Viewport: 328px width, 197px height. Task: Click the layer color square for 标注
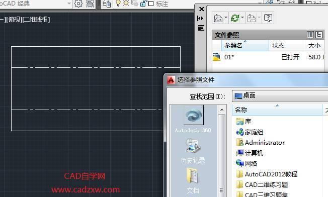[x=151, y=4]
